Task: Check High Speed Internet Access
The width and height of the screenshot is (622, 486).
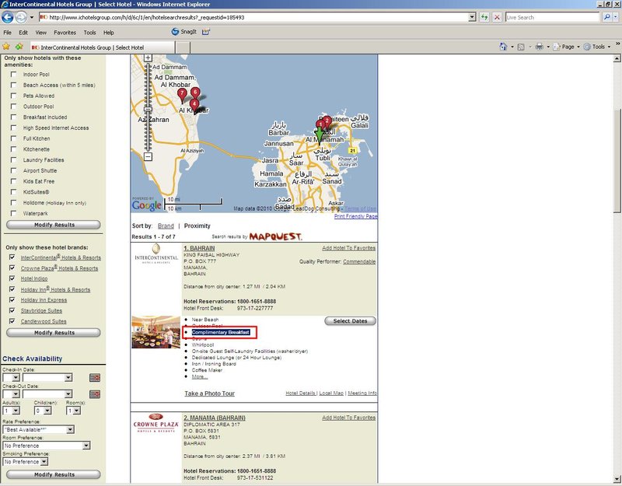Action: click(x=14, y=128)
